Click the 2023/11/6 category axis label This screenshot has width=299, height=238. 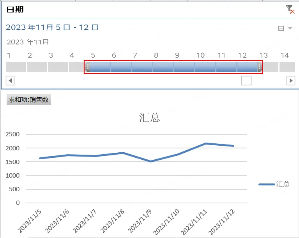click(x=57, y=221)
